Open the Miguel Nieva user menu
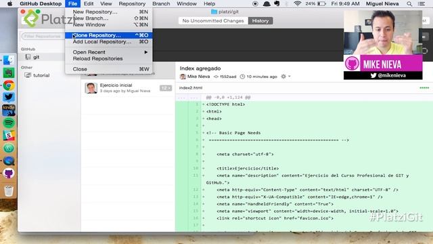 pyautogui.click(x=382, y=3)
